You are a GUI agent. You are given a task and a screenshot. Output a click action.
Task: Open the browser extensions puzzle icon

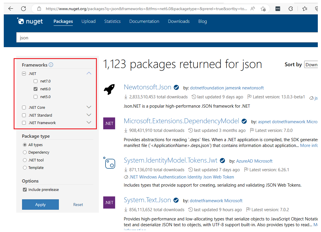(291, 9)
